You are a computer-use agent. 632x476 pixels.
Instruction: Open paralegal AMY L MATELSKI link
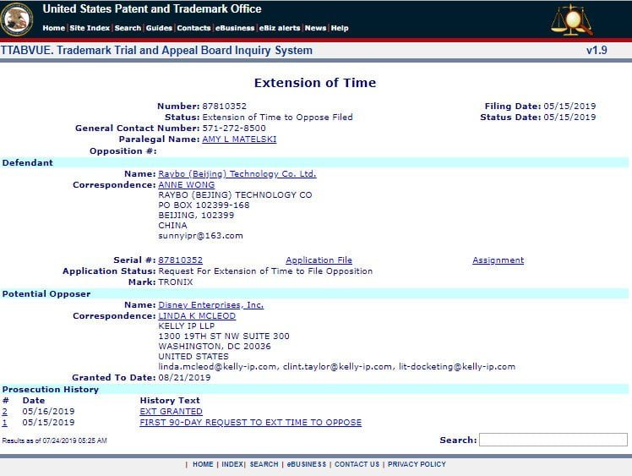click(x=239, y=140)
